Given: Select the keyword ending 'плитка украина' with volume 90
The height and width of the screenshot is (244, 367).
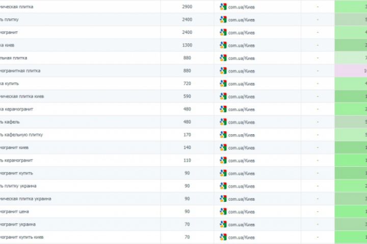Looking at the screenshot, I should (x=25, y=199).
